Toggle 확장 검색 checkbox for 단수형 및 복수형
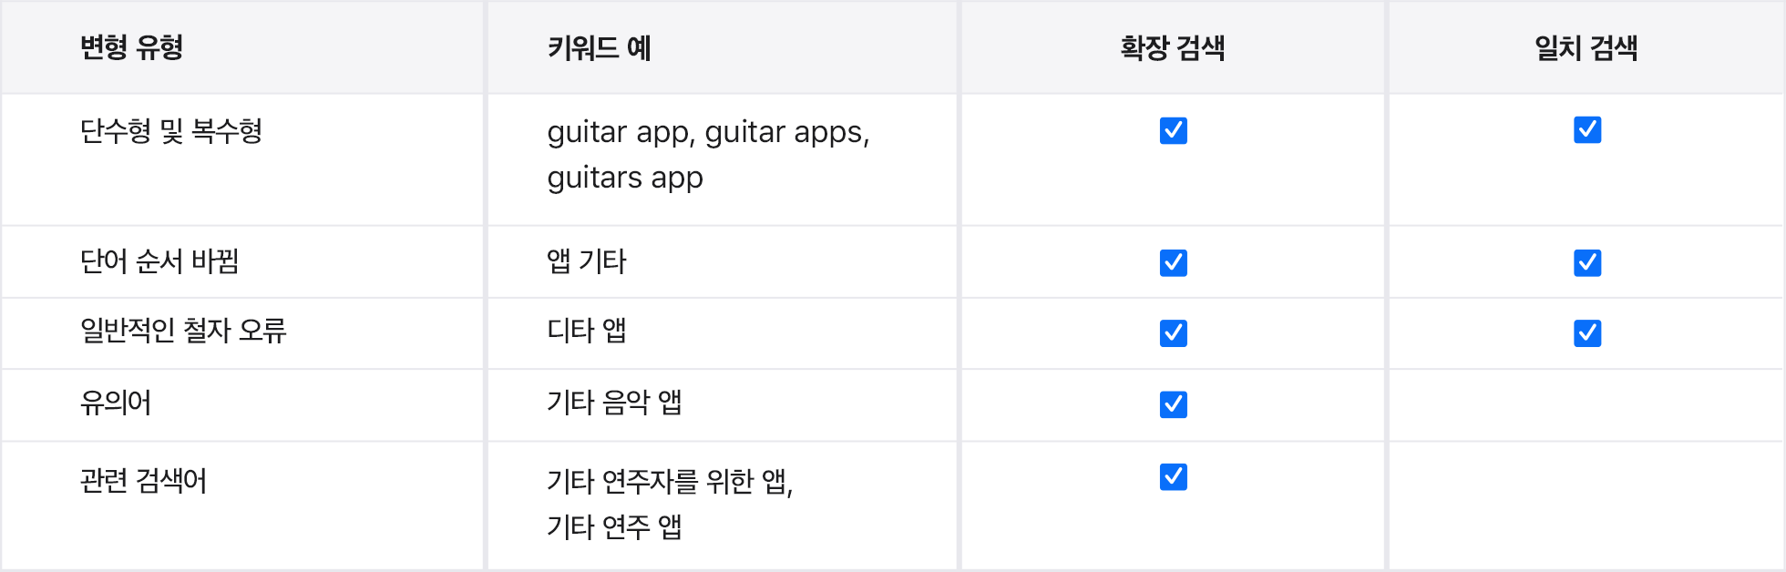The image size is (1786, 572). point(1173,131)
